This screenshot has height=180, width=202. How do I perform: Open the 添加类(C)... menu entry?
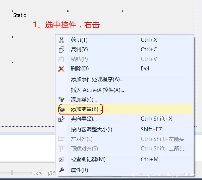point(124,100)
